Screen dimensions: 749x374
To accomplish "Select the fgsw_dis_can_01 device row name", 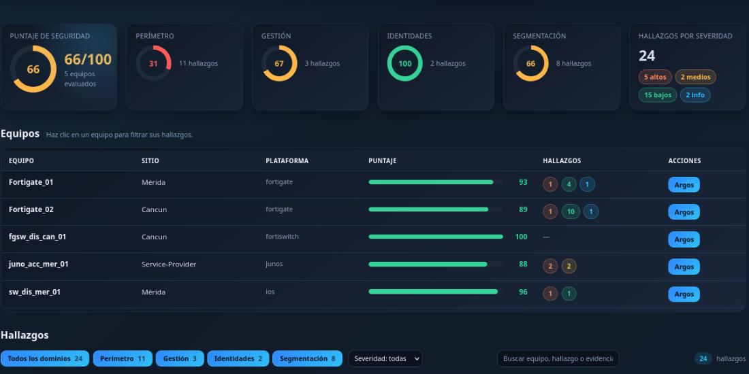I will tap(37, 237).
